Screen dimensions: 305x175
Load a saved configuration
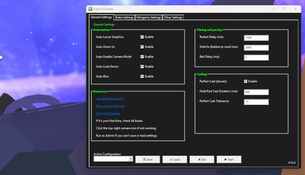tap(175, 160)
